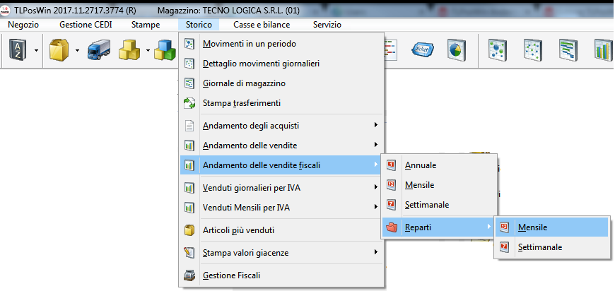Image resolution: width=615 pixels, height=291 pixels.
Task: Click the stacked yellow cubes toolbar icon
Action: click(x=129, y=50)
